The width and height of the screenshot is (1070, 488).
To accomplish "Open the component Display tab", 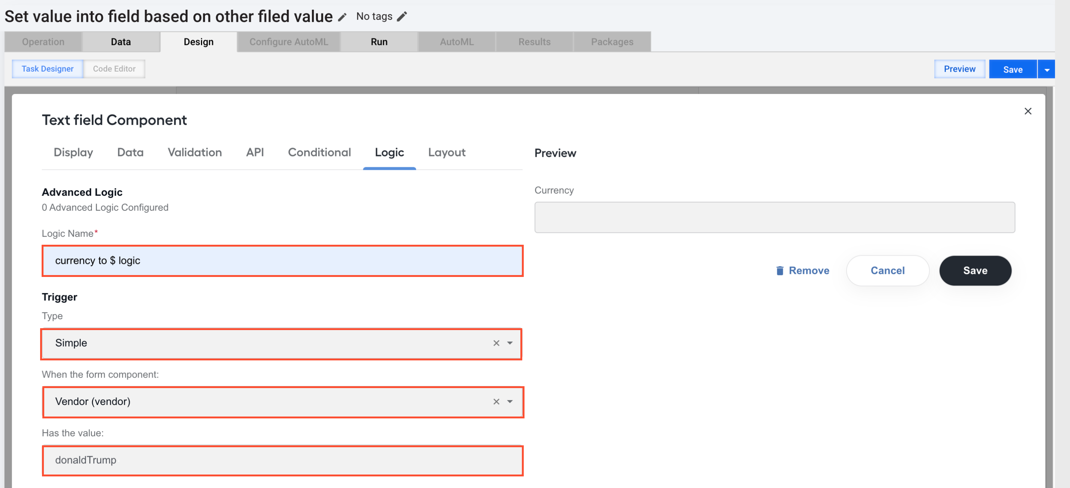I will point(73,153).
